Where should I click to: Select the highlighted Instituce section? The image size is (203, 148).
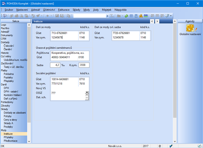(14, 134)
